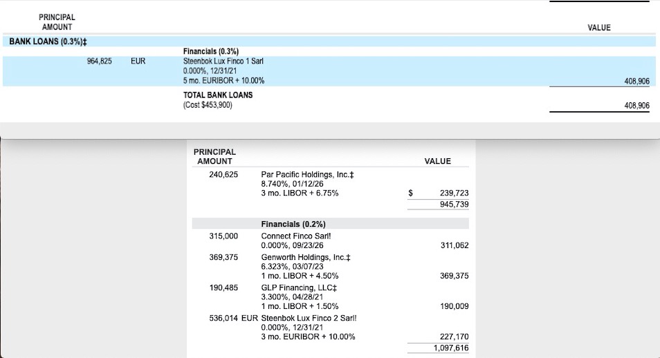Select the 311,062 value
This screenshot has height=358, width=660.
click(x=454, y=245)
